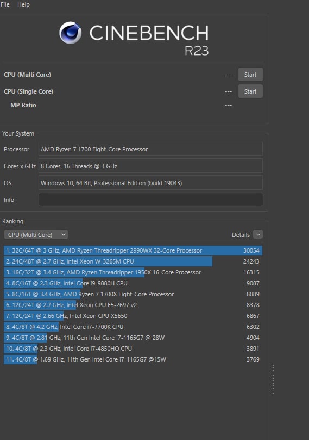This screenshot has width=309, height=440.
Task: Open the File menu
Action: coord(5,4)
